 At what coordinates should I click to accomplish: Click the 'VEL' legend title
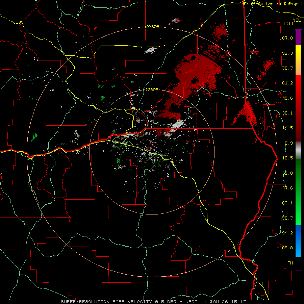297,20
